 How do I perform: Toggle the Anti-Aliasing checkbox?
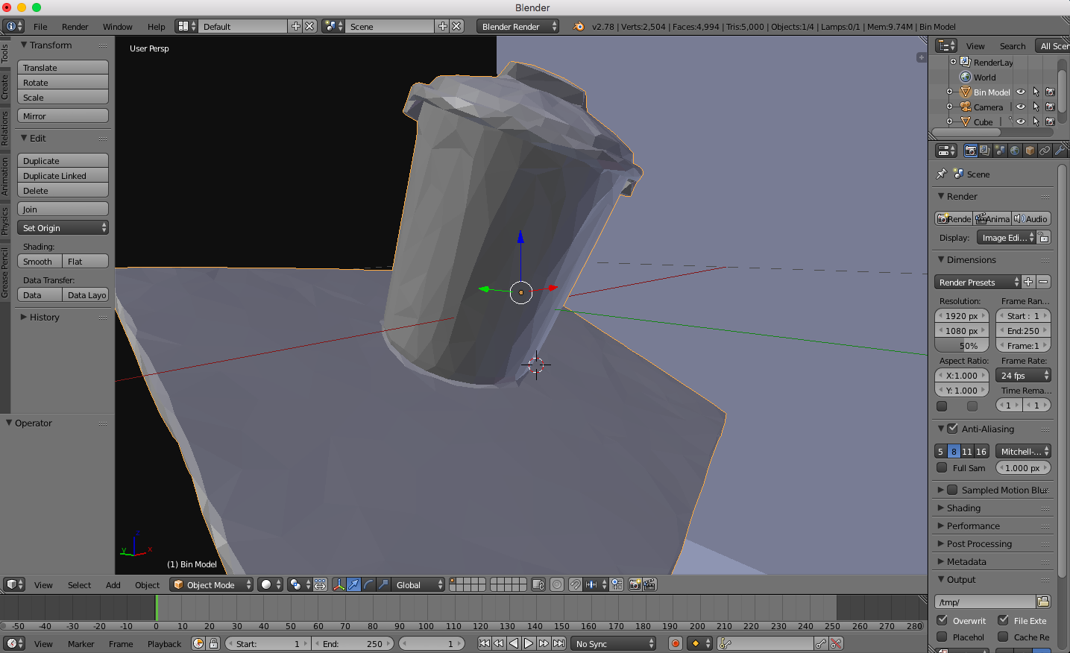[952, 429]
